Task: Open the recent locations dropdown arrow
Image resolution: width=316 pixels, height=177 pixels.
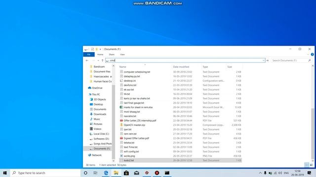Action: click(98, 60)
